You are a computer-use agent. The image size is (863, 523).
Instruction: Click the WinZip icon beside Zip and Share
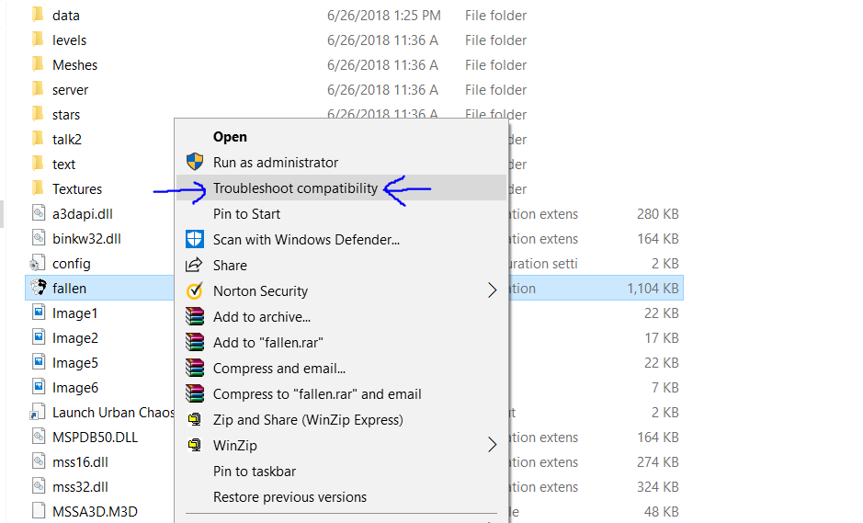pos(194,419)
